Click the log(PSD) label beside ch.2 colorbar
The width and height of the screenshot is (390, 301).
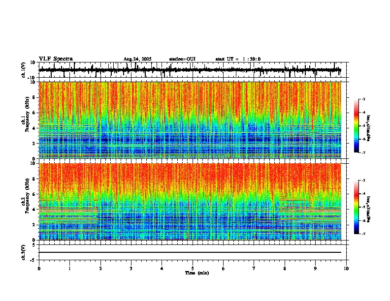368,209
